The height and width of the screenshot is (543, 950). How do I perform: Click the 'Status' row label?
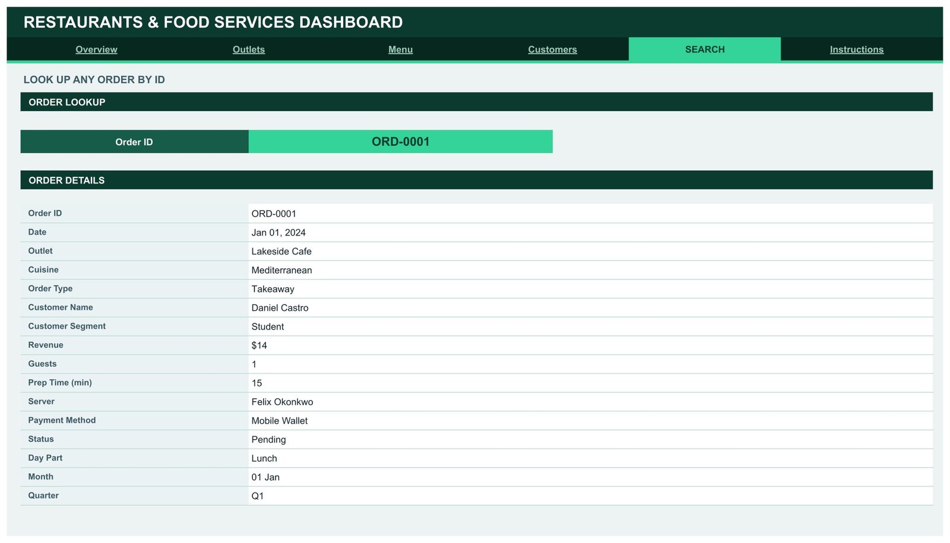[x=41, y=439]
